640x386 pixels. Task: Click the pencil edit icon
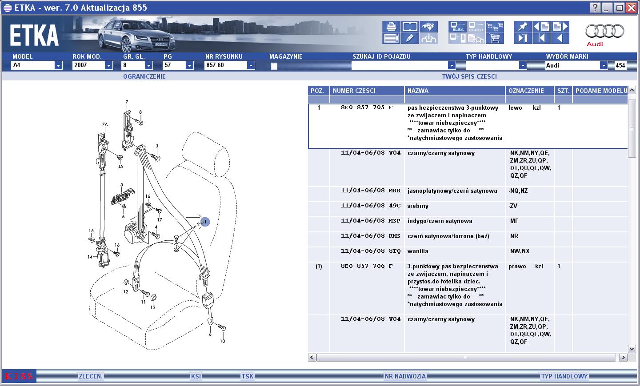click(410, 38)
